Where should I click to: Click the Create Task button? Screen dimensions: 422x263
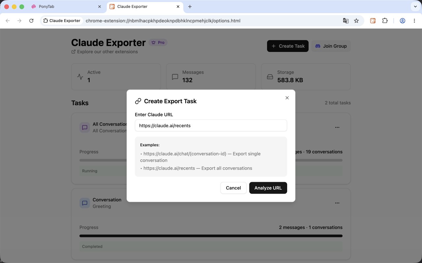pyautogui.click(x=288, y=46)
